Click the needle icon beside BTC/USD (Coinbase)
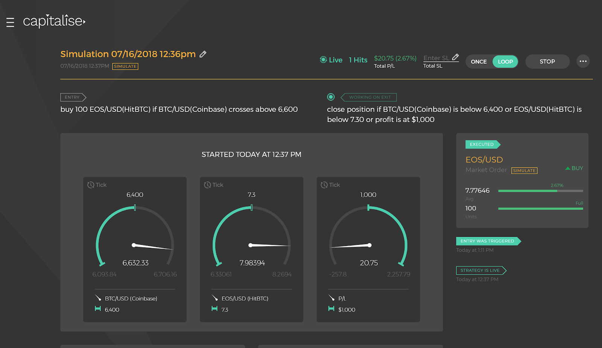The width and height of the screenshot is (602, 348). click(x=98, y=298)
